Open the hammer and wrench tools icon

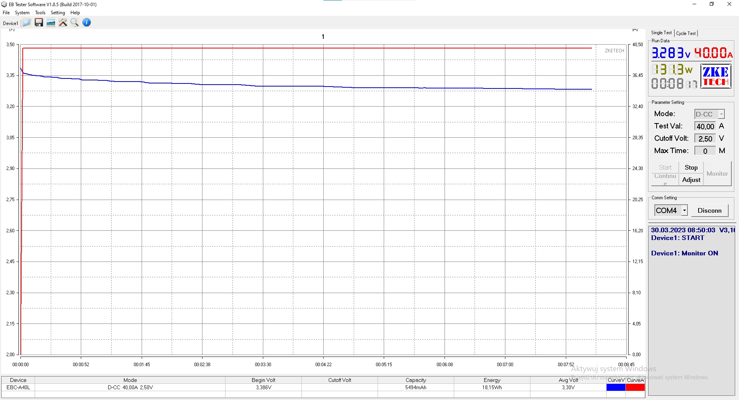(x=63, y=23)
